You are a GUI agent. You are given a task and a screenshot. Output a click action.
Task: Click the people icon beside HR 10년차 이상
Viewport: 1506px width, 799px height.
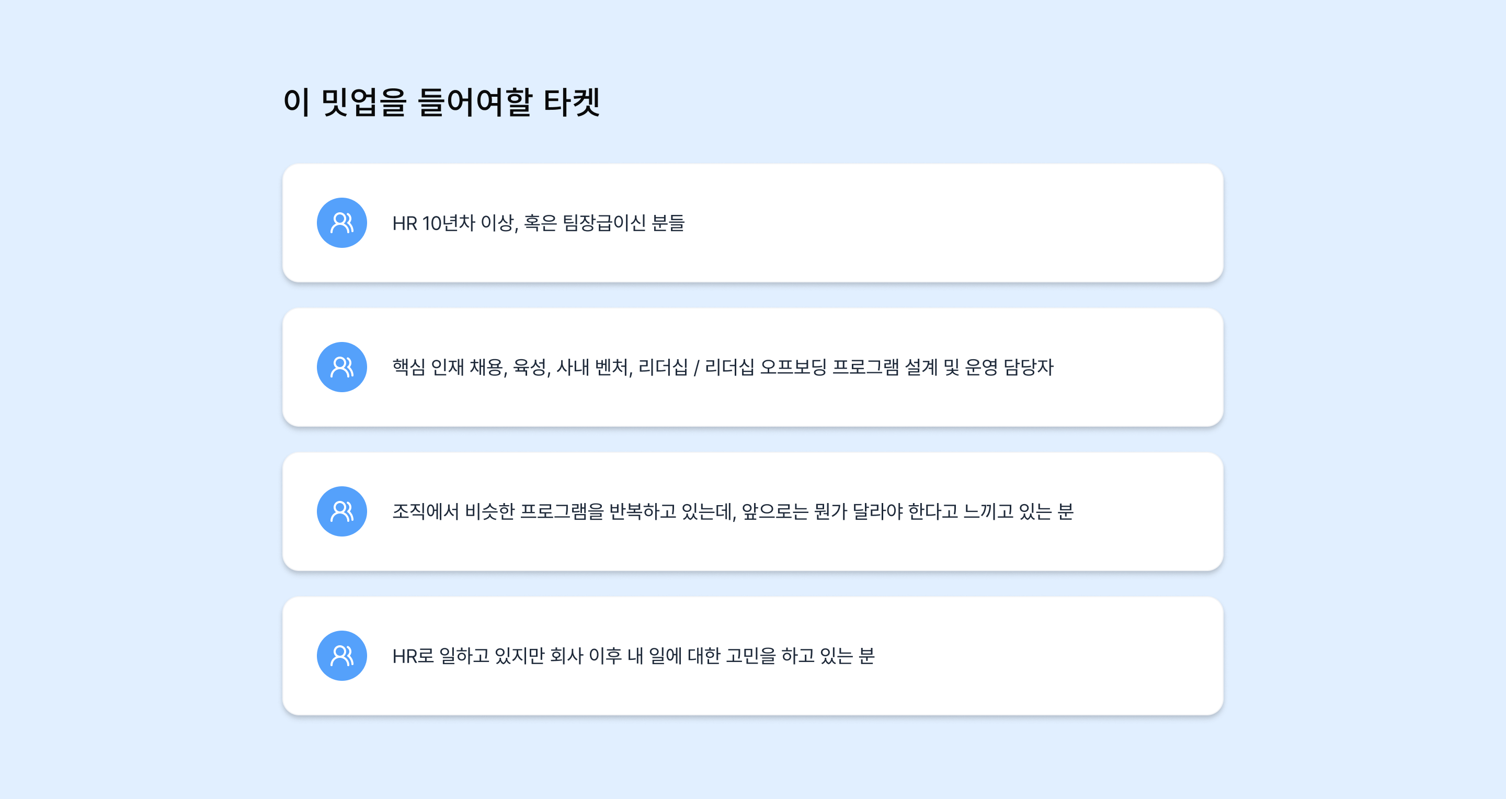click(x=341, y=223)
